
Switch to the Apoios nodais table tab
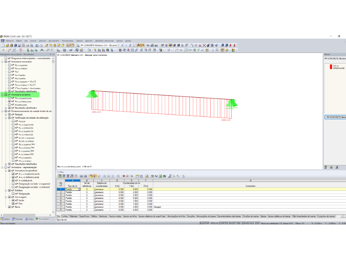115,216
